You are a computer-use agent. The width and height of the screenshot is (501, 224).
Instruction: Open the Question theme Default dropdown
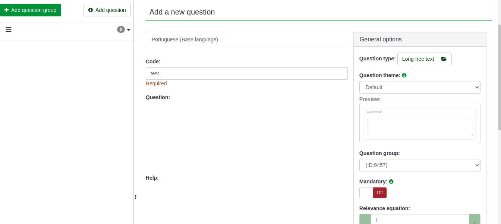(419, 87)
